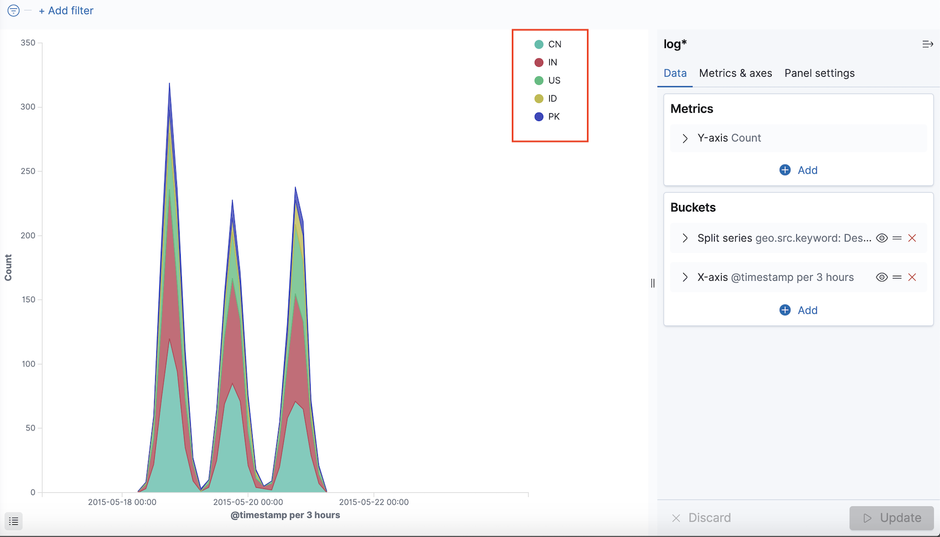Open the Panel settings tab
The height and width of the screenshot is (537, 940).
coord(819,73)
